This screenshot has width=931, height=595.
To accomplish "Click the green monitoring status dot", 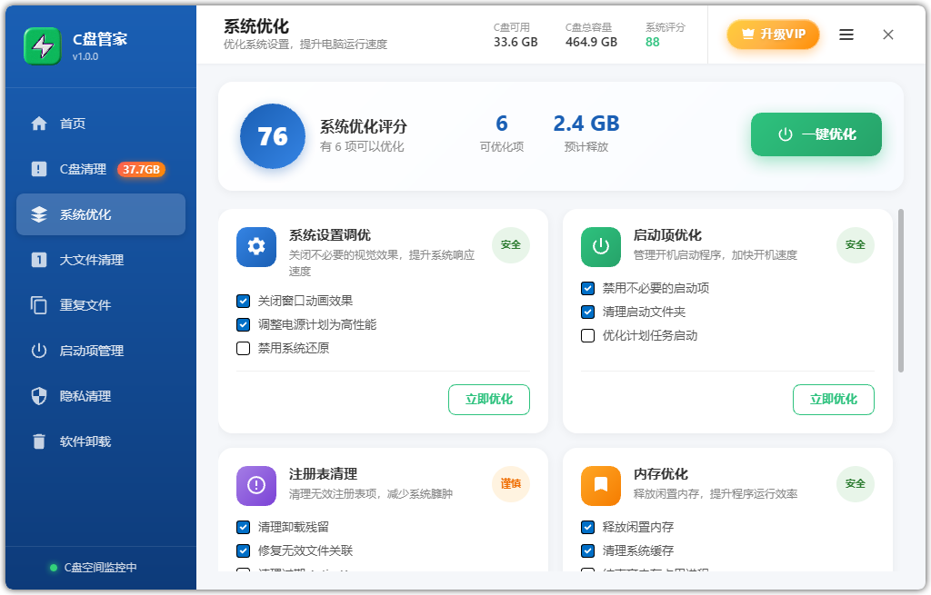I will [x=54, y=568].
